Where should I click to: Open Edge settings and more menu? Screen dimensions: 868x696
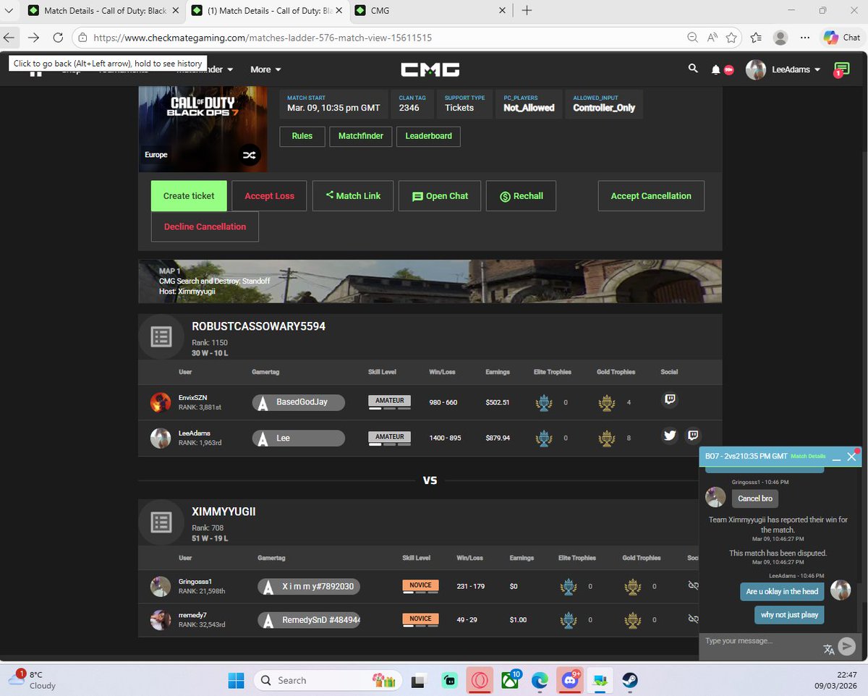[x=805, y=38]
